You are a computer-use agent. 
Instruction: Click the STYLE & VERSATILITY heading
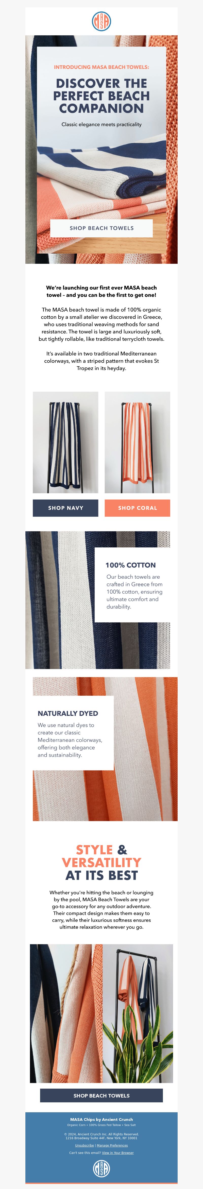101,862
